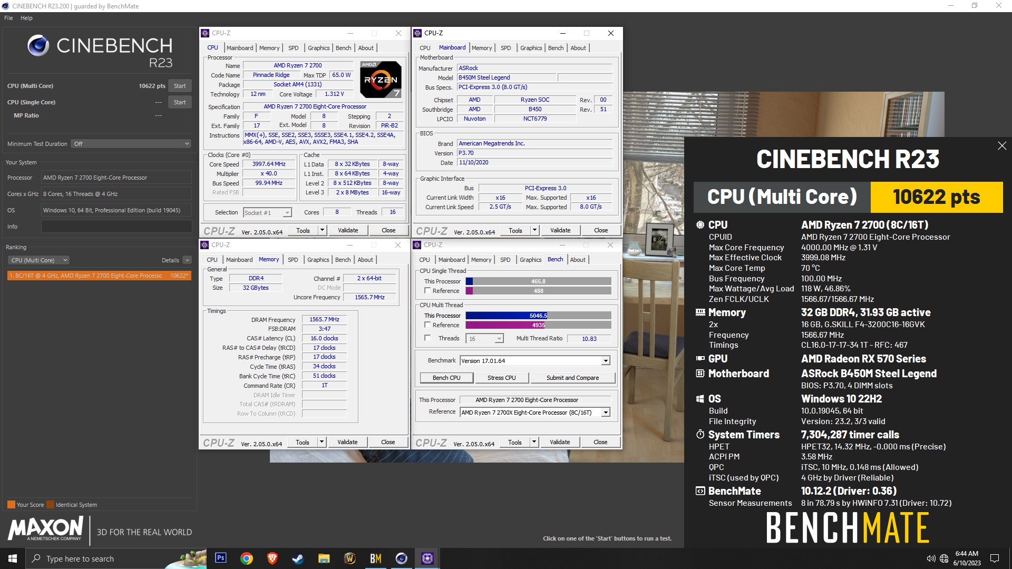Image resolution: width=1012 pixels, height=569 pixels.
Task: Open the CPU (Multi Core) ranking dropdown
Action: tap(39, 260)
